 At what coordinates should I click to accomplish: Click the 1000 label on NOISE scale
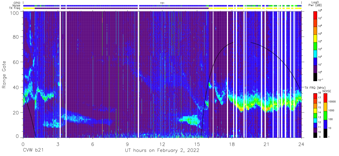coord(332,110)
